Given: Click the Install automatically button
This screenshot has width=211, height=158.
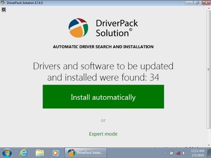Looking at the screenshot, I should pyautogui.click(x=103, y=97).
